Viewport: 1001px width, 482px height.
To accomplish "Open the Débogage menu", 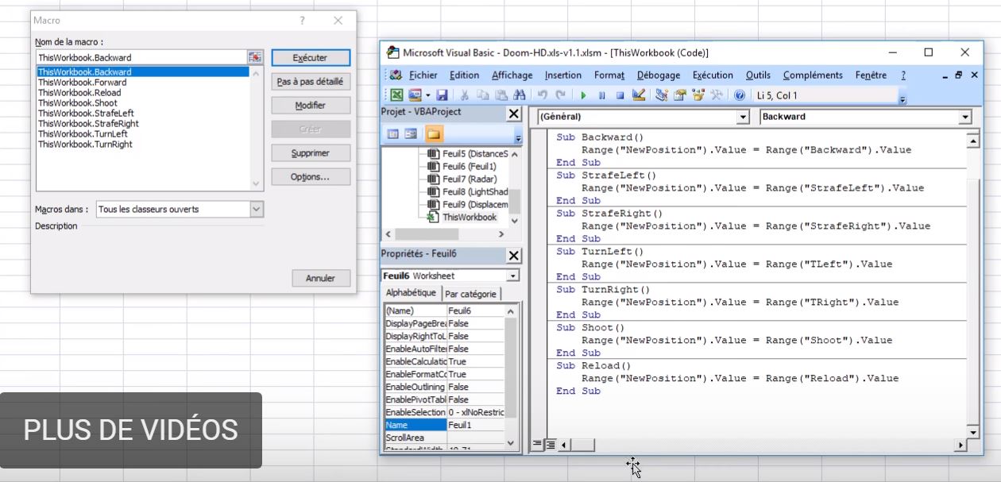I will coord(658,75).
